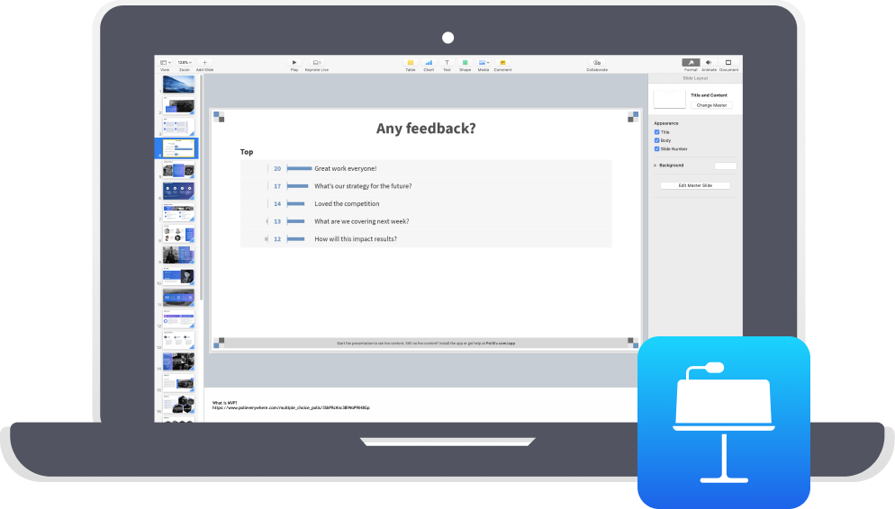Select slide 15 thumbnail
This screenshot has height=509, width=895.
click(178, 383)
